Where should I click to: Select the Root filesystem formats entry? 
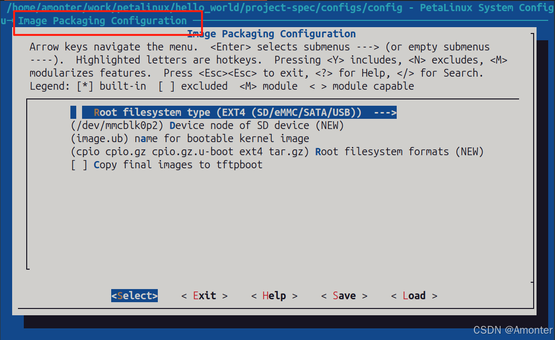tap(277, 152)
